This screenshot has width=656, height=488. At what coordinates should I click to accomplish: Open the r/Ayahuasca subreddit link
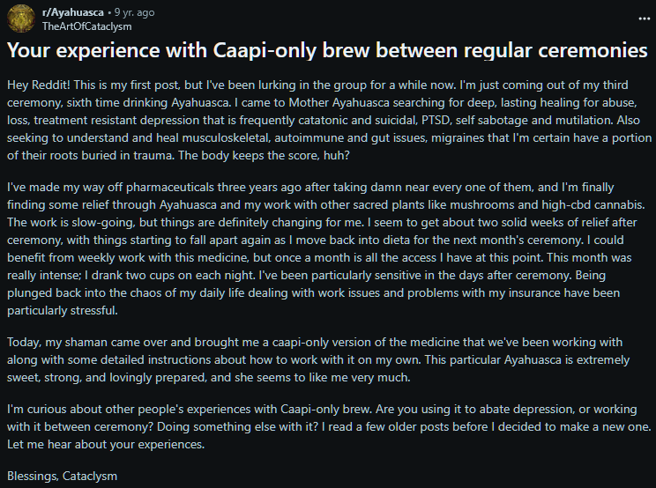click(72, 13)
